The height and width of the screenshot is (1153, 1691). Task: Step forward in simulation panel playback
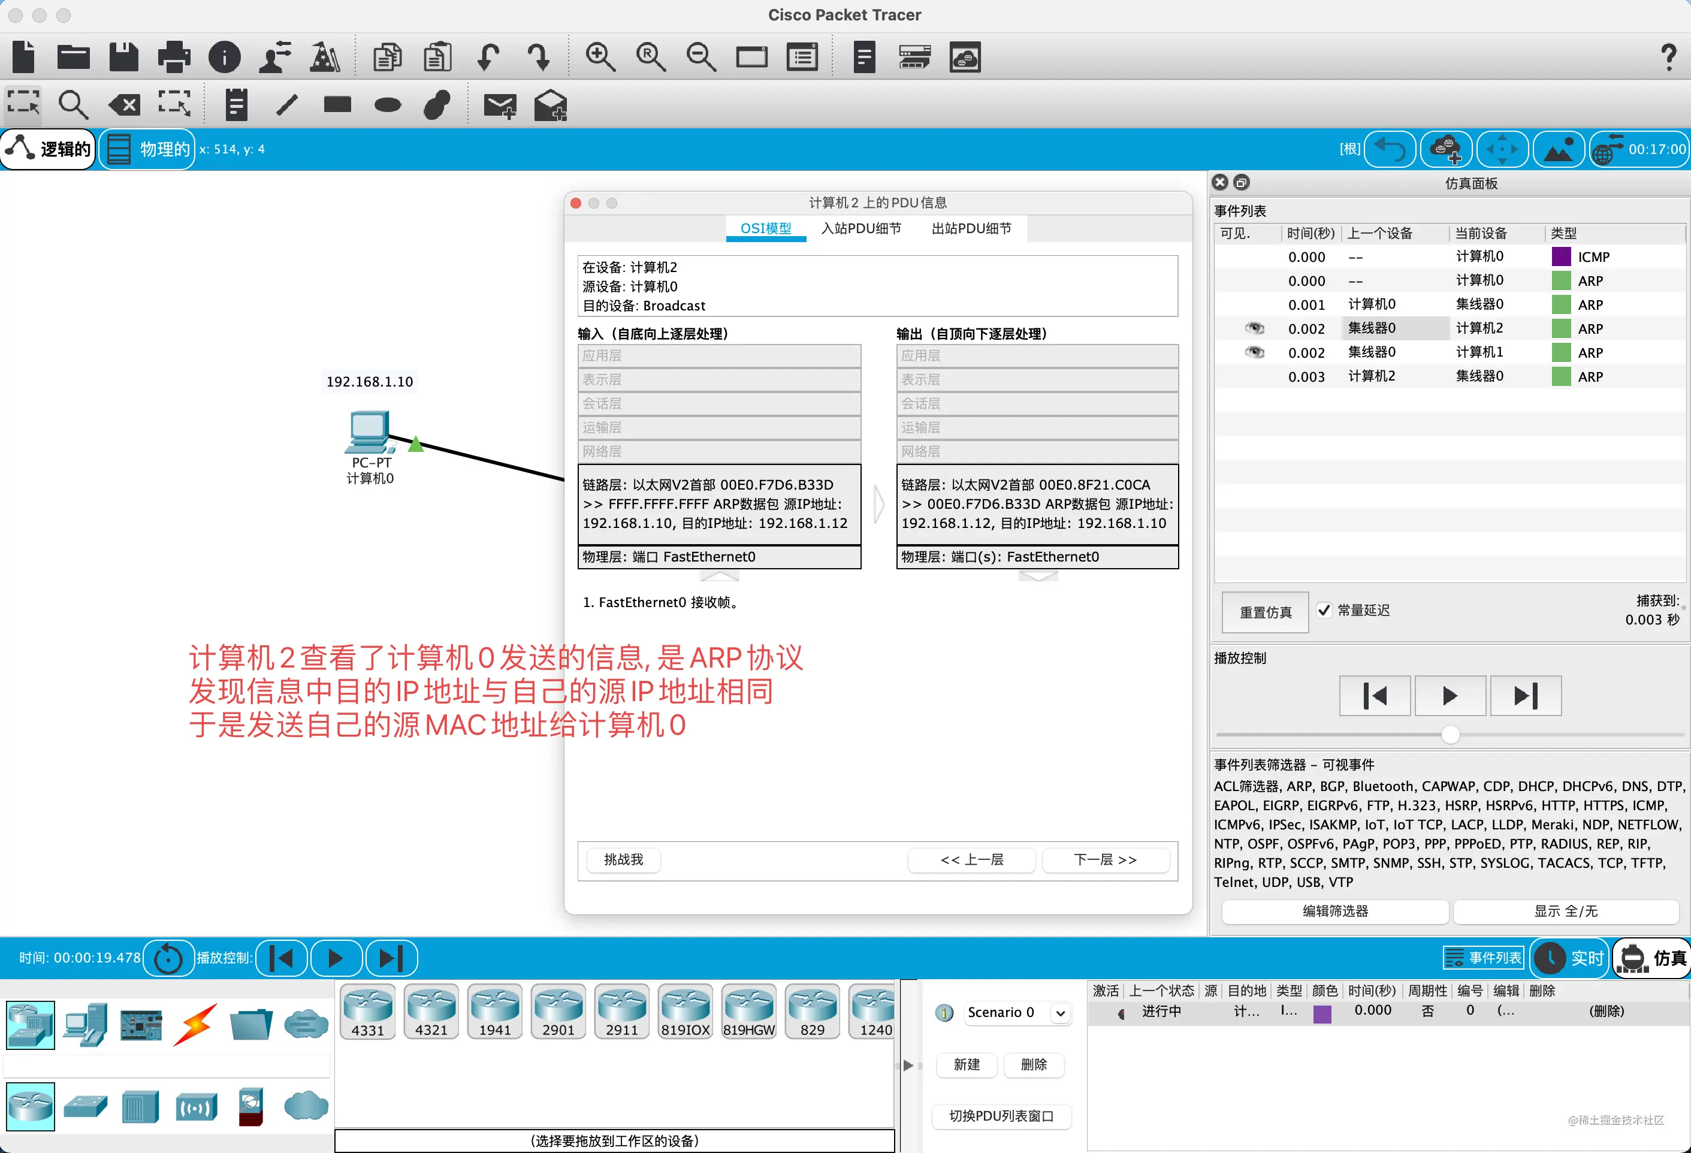point(1525,696)
